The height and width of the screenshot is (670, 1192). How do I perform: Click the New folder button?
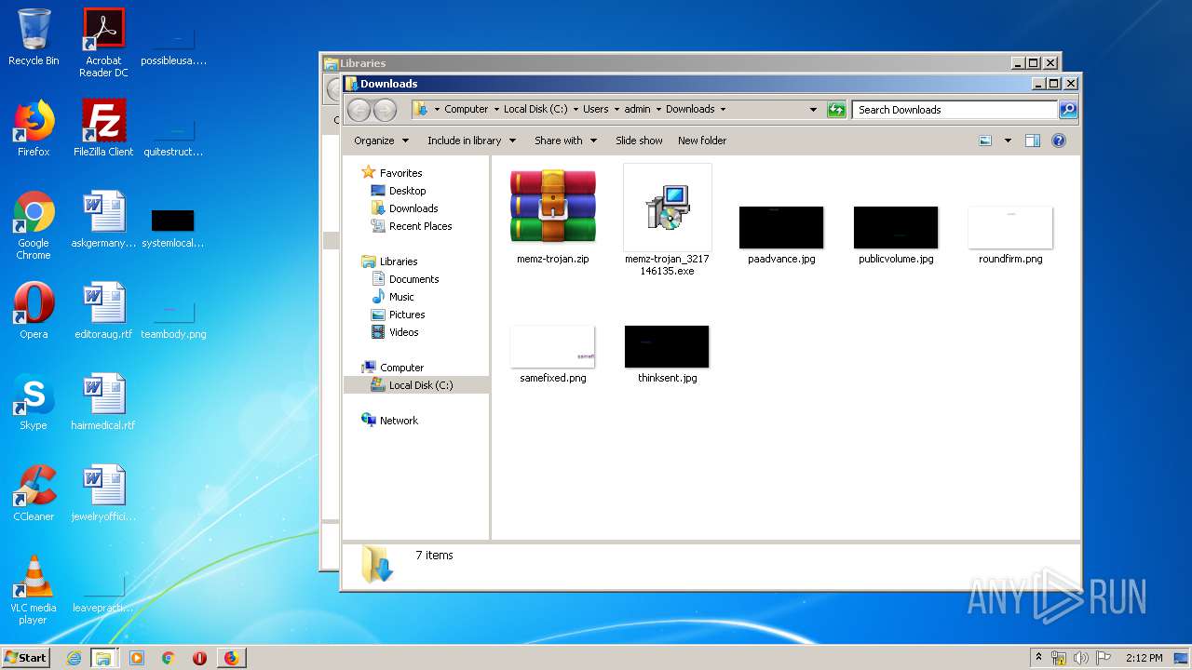702,141
